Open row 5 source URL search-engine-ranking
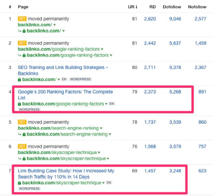Screen dimensions: 213x196 point(58,128)
